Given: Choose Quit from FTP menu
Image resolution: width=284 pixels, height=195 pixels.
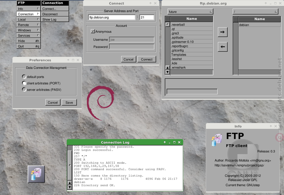Looking at the screenshot, I should click(x=29, y=46).
